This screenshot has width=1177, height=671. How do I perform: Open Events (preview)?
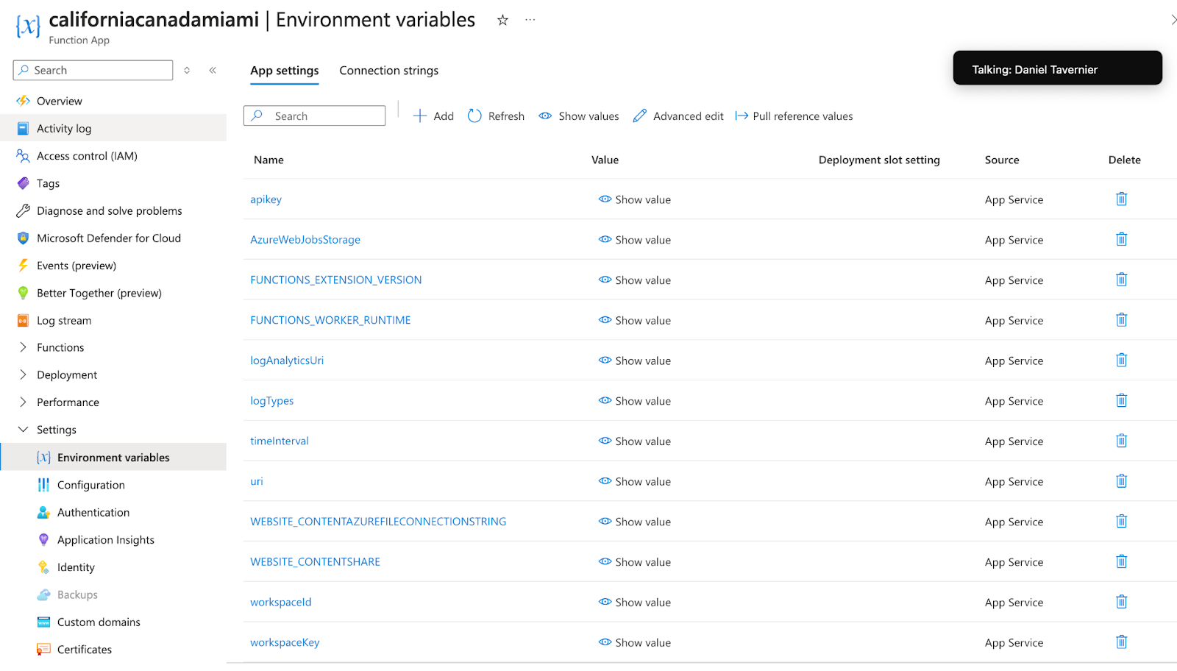click(77, 266)
